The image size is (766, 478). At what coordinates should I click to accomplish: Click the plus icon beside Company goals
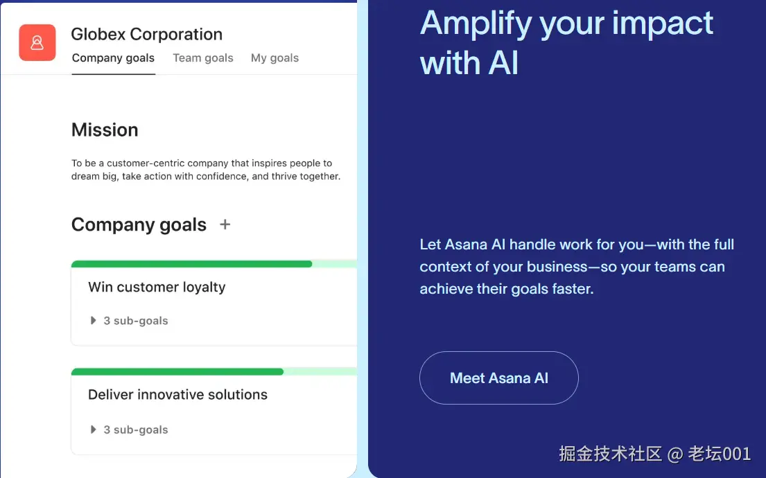click(x=225, y=224)
